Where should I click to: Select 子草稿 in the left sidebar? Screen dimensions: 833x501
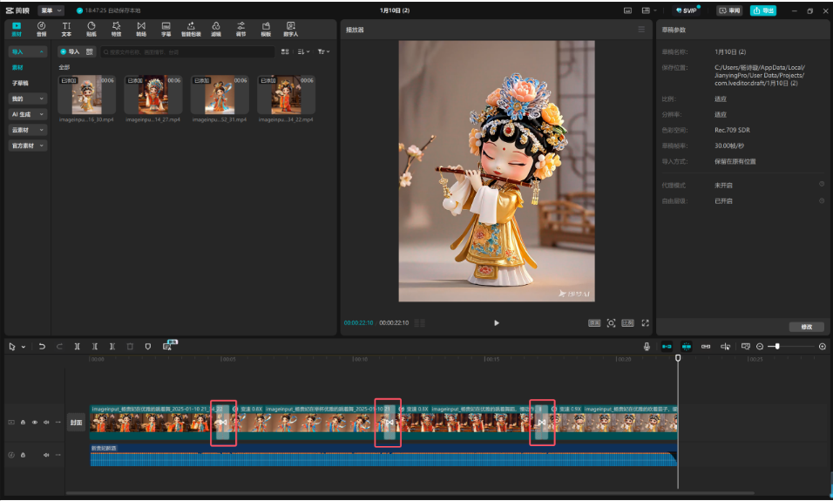(20, 83)
